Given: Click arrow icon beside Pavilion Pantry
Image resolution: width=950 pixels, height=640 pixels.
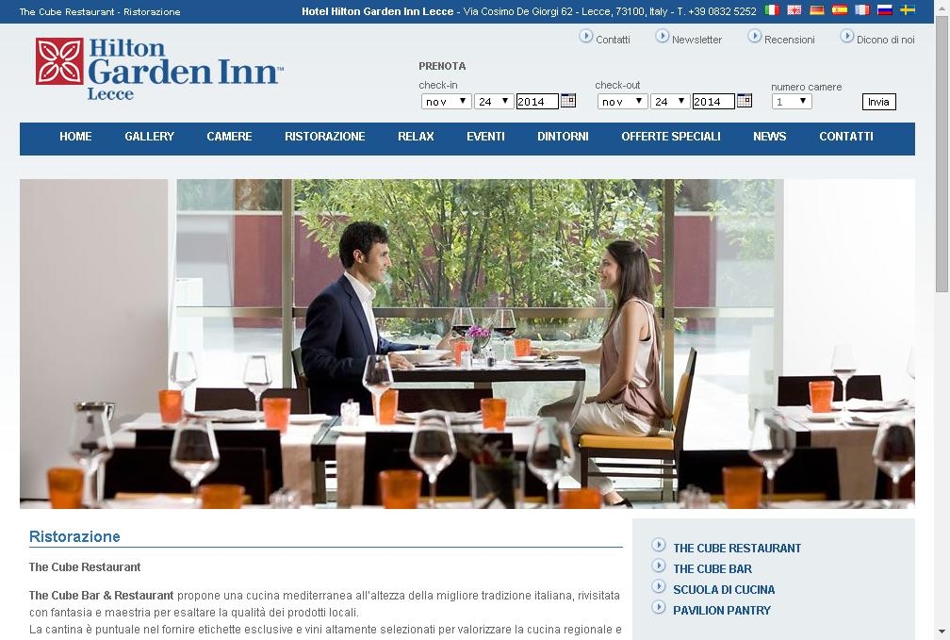Looking at the screenshot, I should [x=659, y=607].
